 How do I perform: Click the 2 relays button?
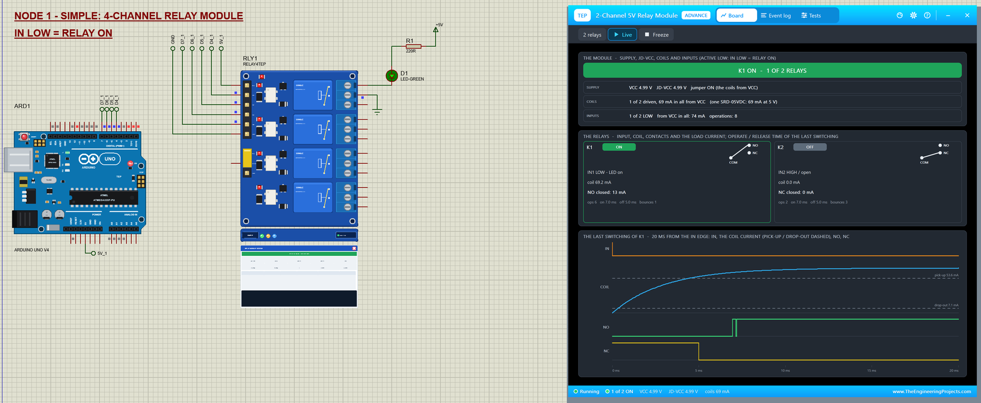592,35
